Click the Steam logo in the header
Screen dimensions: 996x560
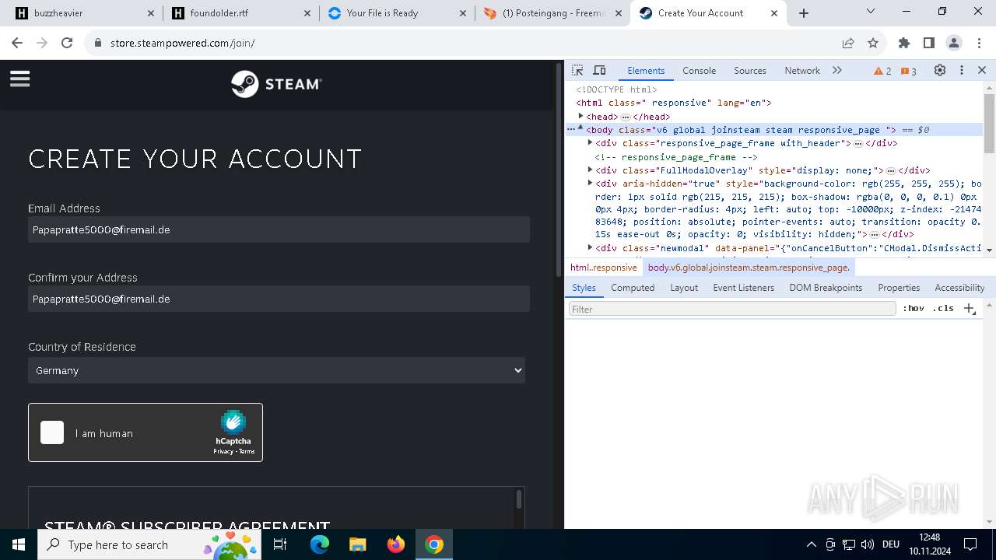(x=276, y=84)
